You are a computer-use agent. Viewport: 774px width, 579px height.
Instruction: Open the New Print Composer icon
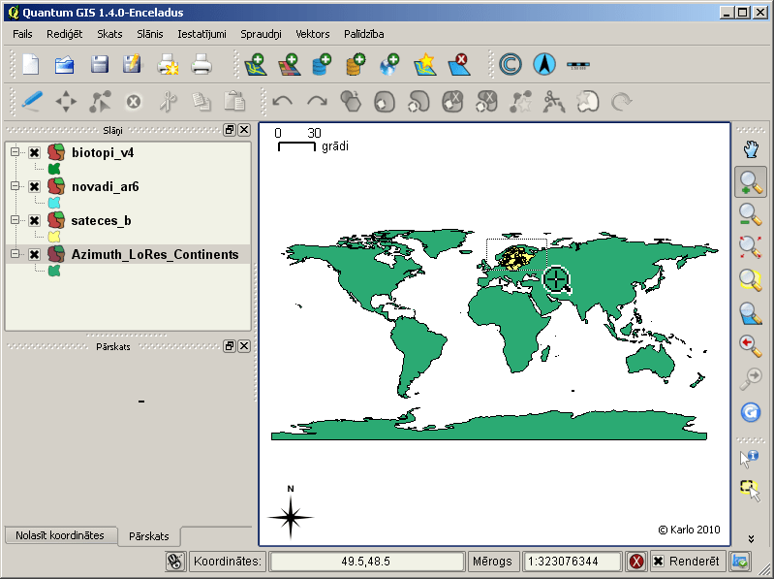pyautogui.click(x=168, y=65)
